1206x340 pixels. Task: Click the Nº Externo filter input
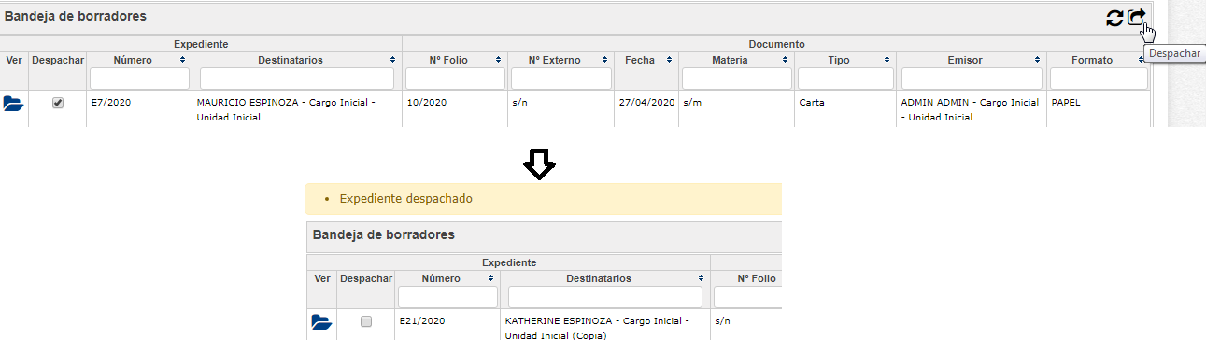[x=560, y=78]
